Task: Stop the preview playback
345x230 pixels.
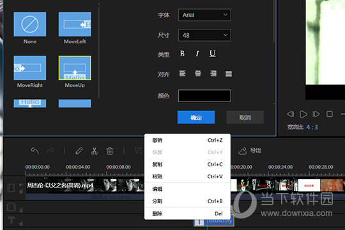Action: pyautogui.click(x=330, y=114)
